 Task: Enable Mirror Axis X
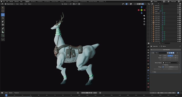(165, 56)
